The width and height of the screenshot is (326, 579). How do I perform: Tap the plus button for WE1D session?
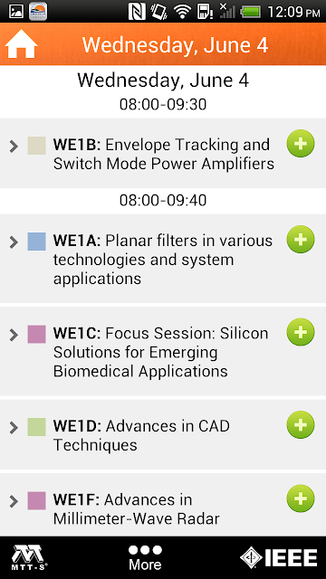tap(301, 424)
